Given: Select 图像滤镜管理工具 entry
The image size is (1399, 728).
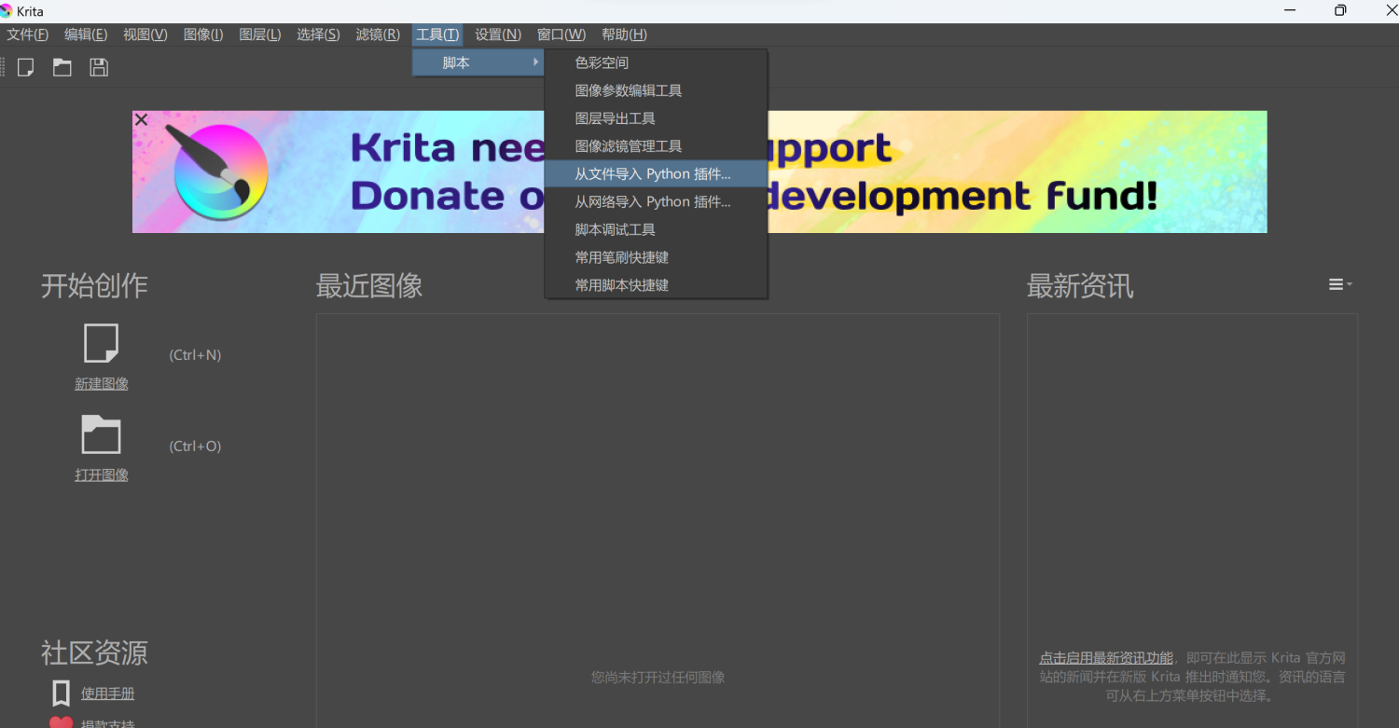Looking at the screenshot, I should [656, 146].
